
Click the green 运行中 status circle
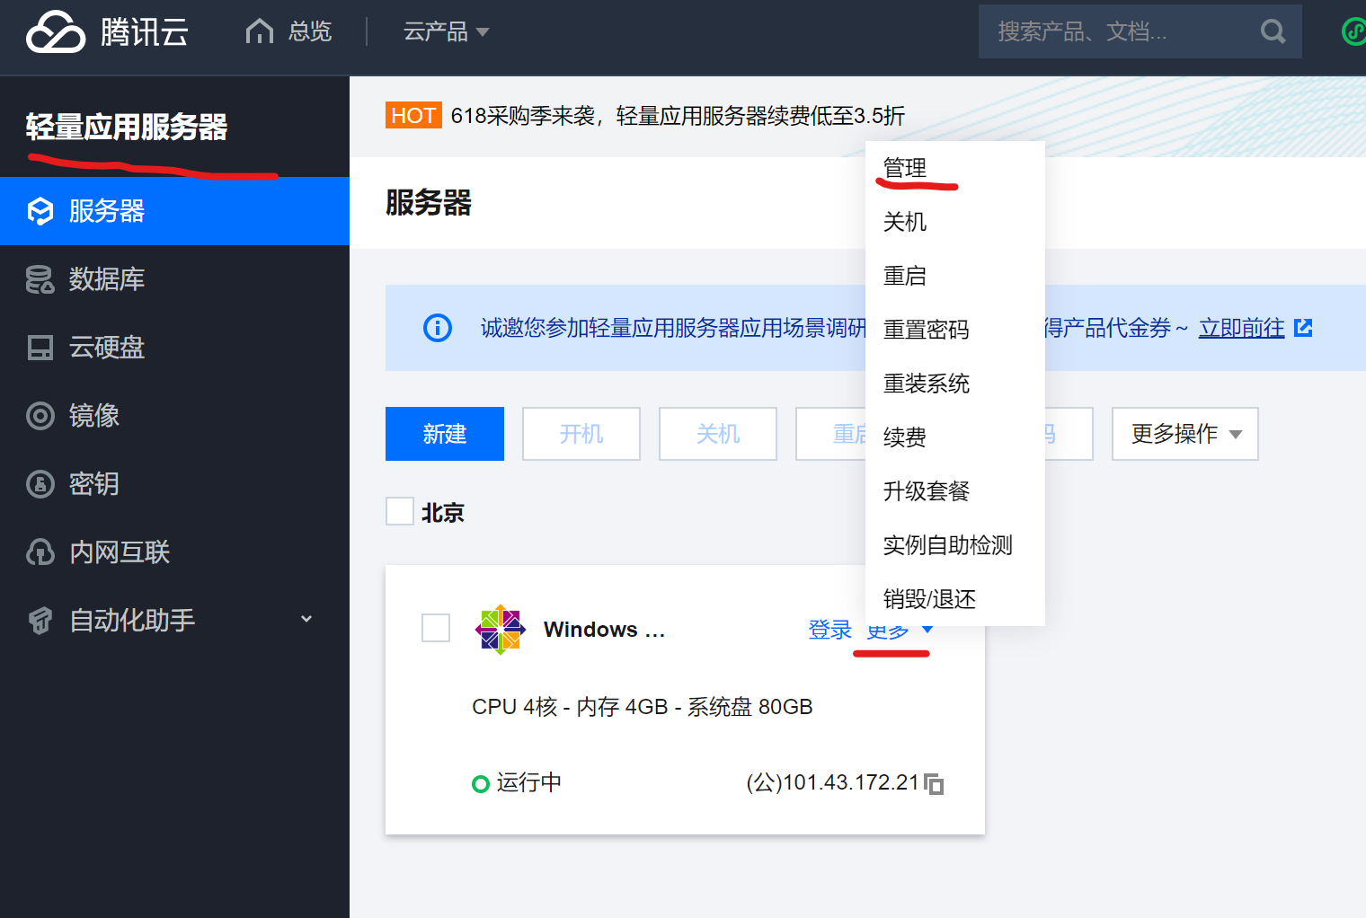click(481, 784)
